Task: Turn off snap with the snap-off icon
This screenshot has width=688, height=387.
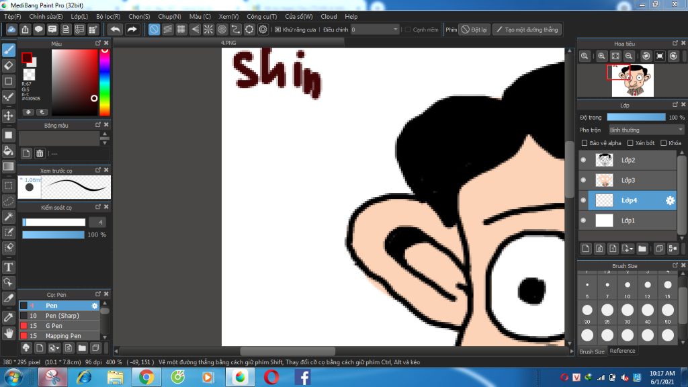Action: pos(154,30)
